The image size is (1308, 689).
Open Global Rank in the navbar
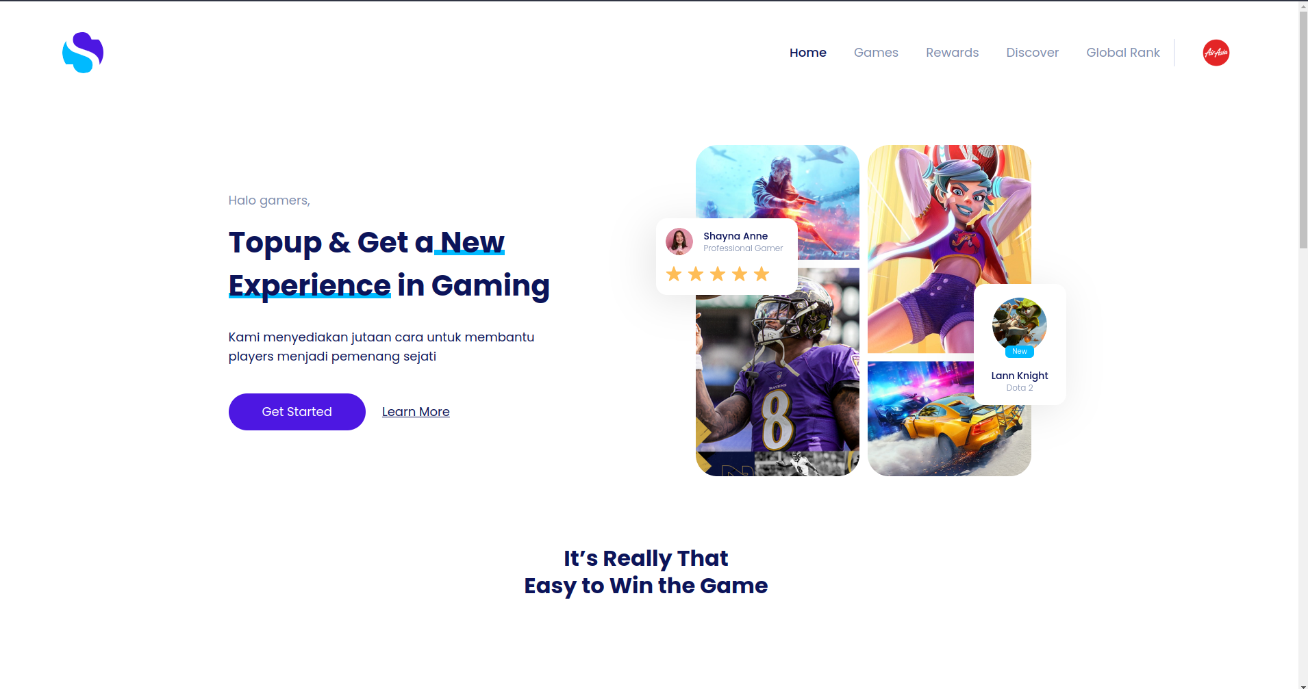coord(1123,53)
